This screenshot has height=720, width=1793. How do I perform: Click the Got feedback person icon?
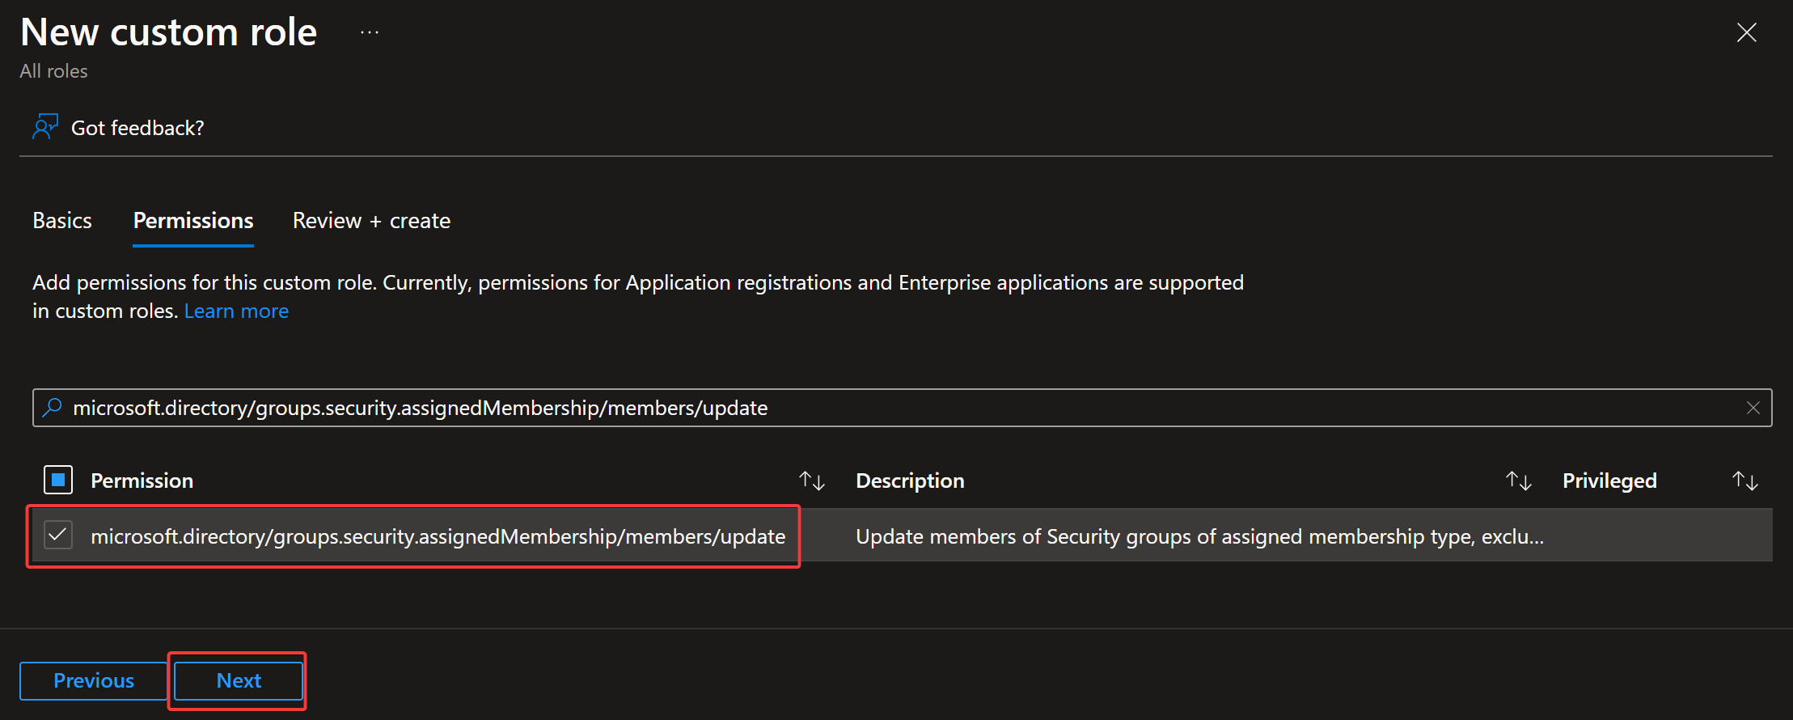(x=45, y=127)
